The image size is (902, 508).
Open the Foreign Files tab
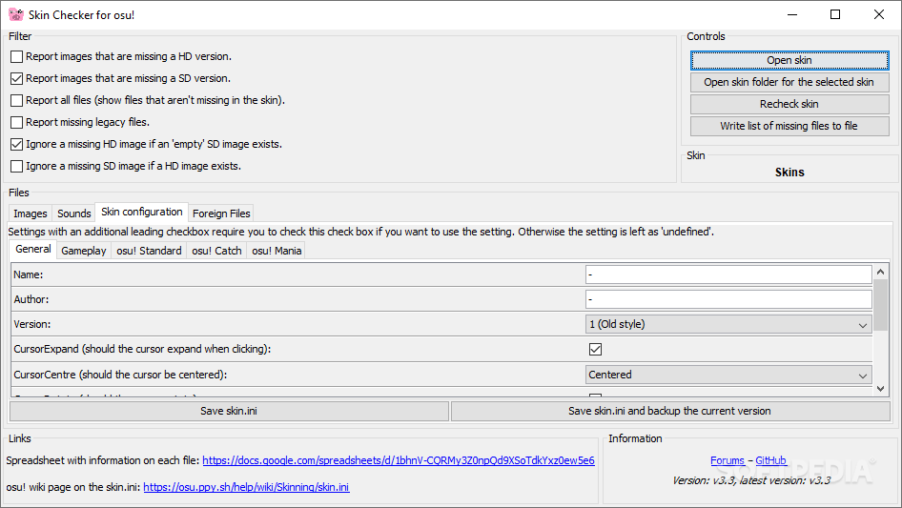(221, 213)
